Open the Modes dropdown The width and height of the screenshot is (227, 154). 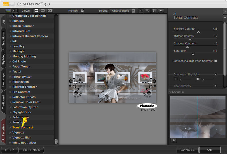click(x=123, y=11)
